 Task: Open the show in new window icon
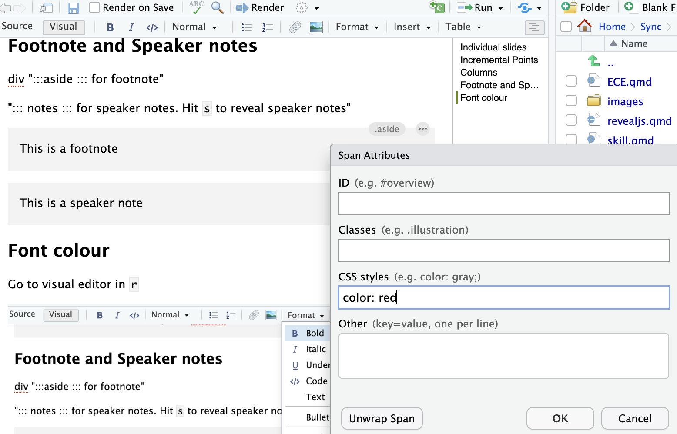click(x=46, y=8)
